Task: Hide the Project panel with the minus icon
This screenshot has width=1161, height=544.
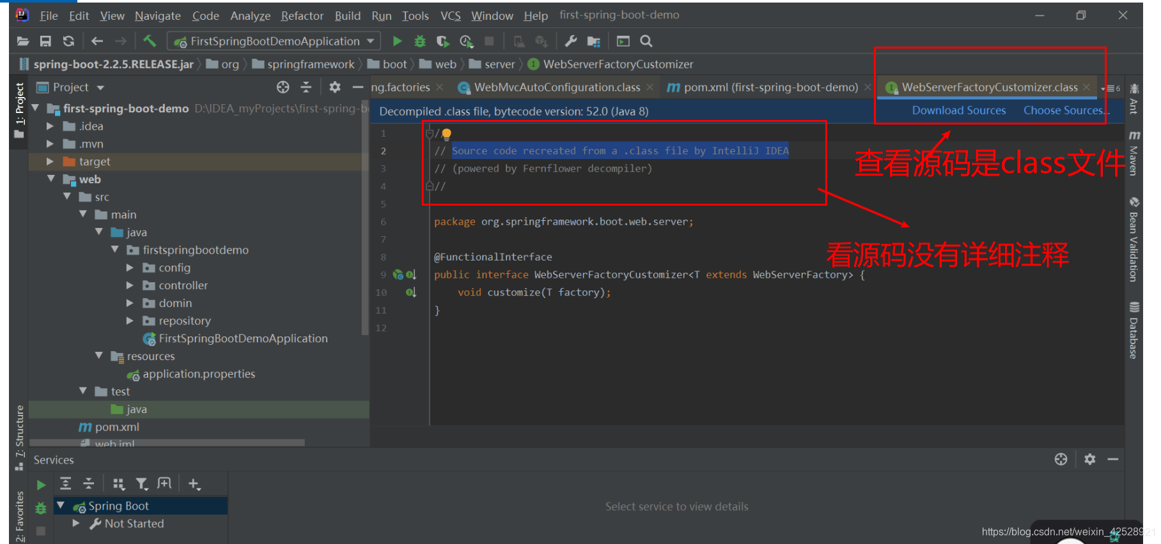Action: [x=358, y=87]
